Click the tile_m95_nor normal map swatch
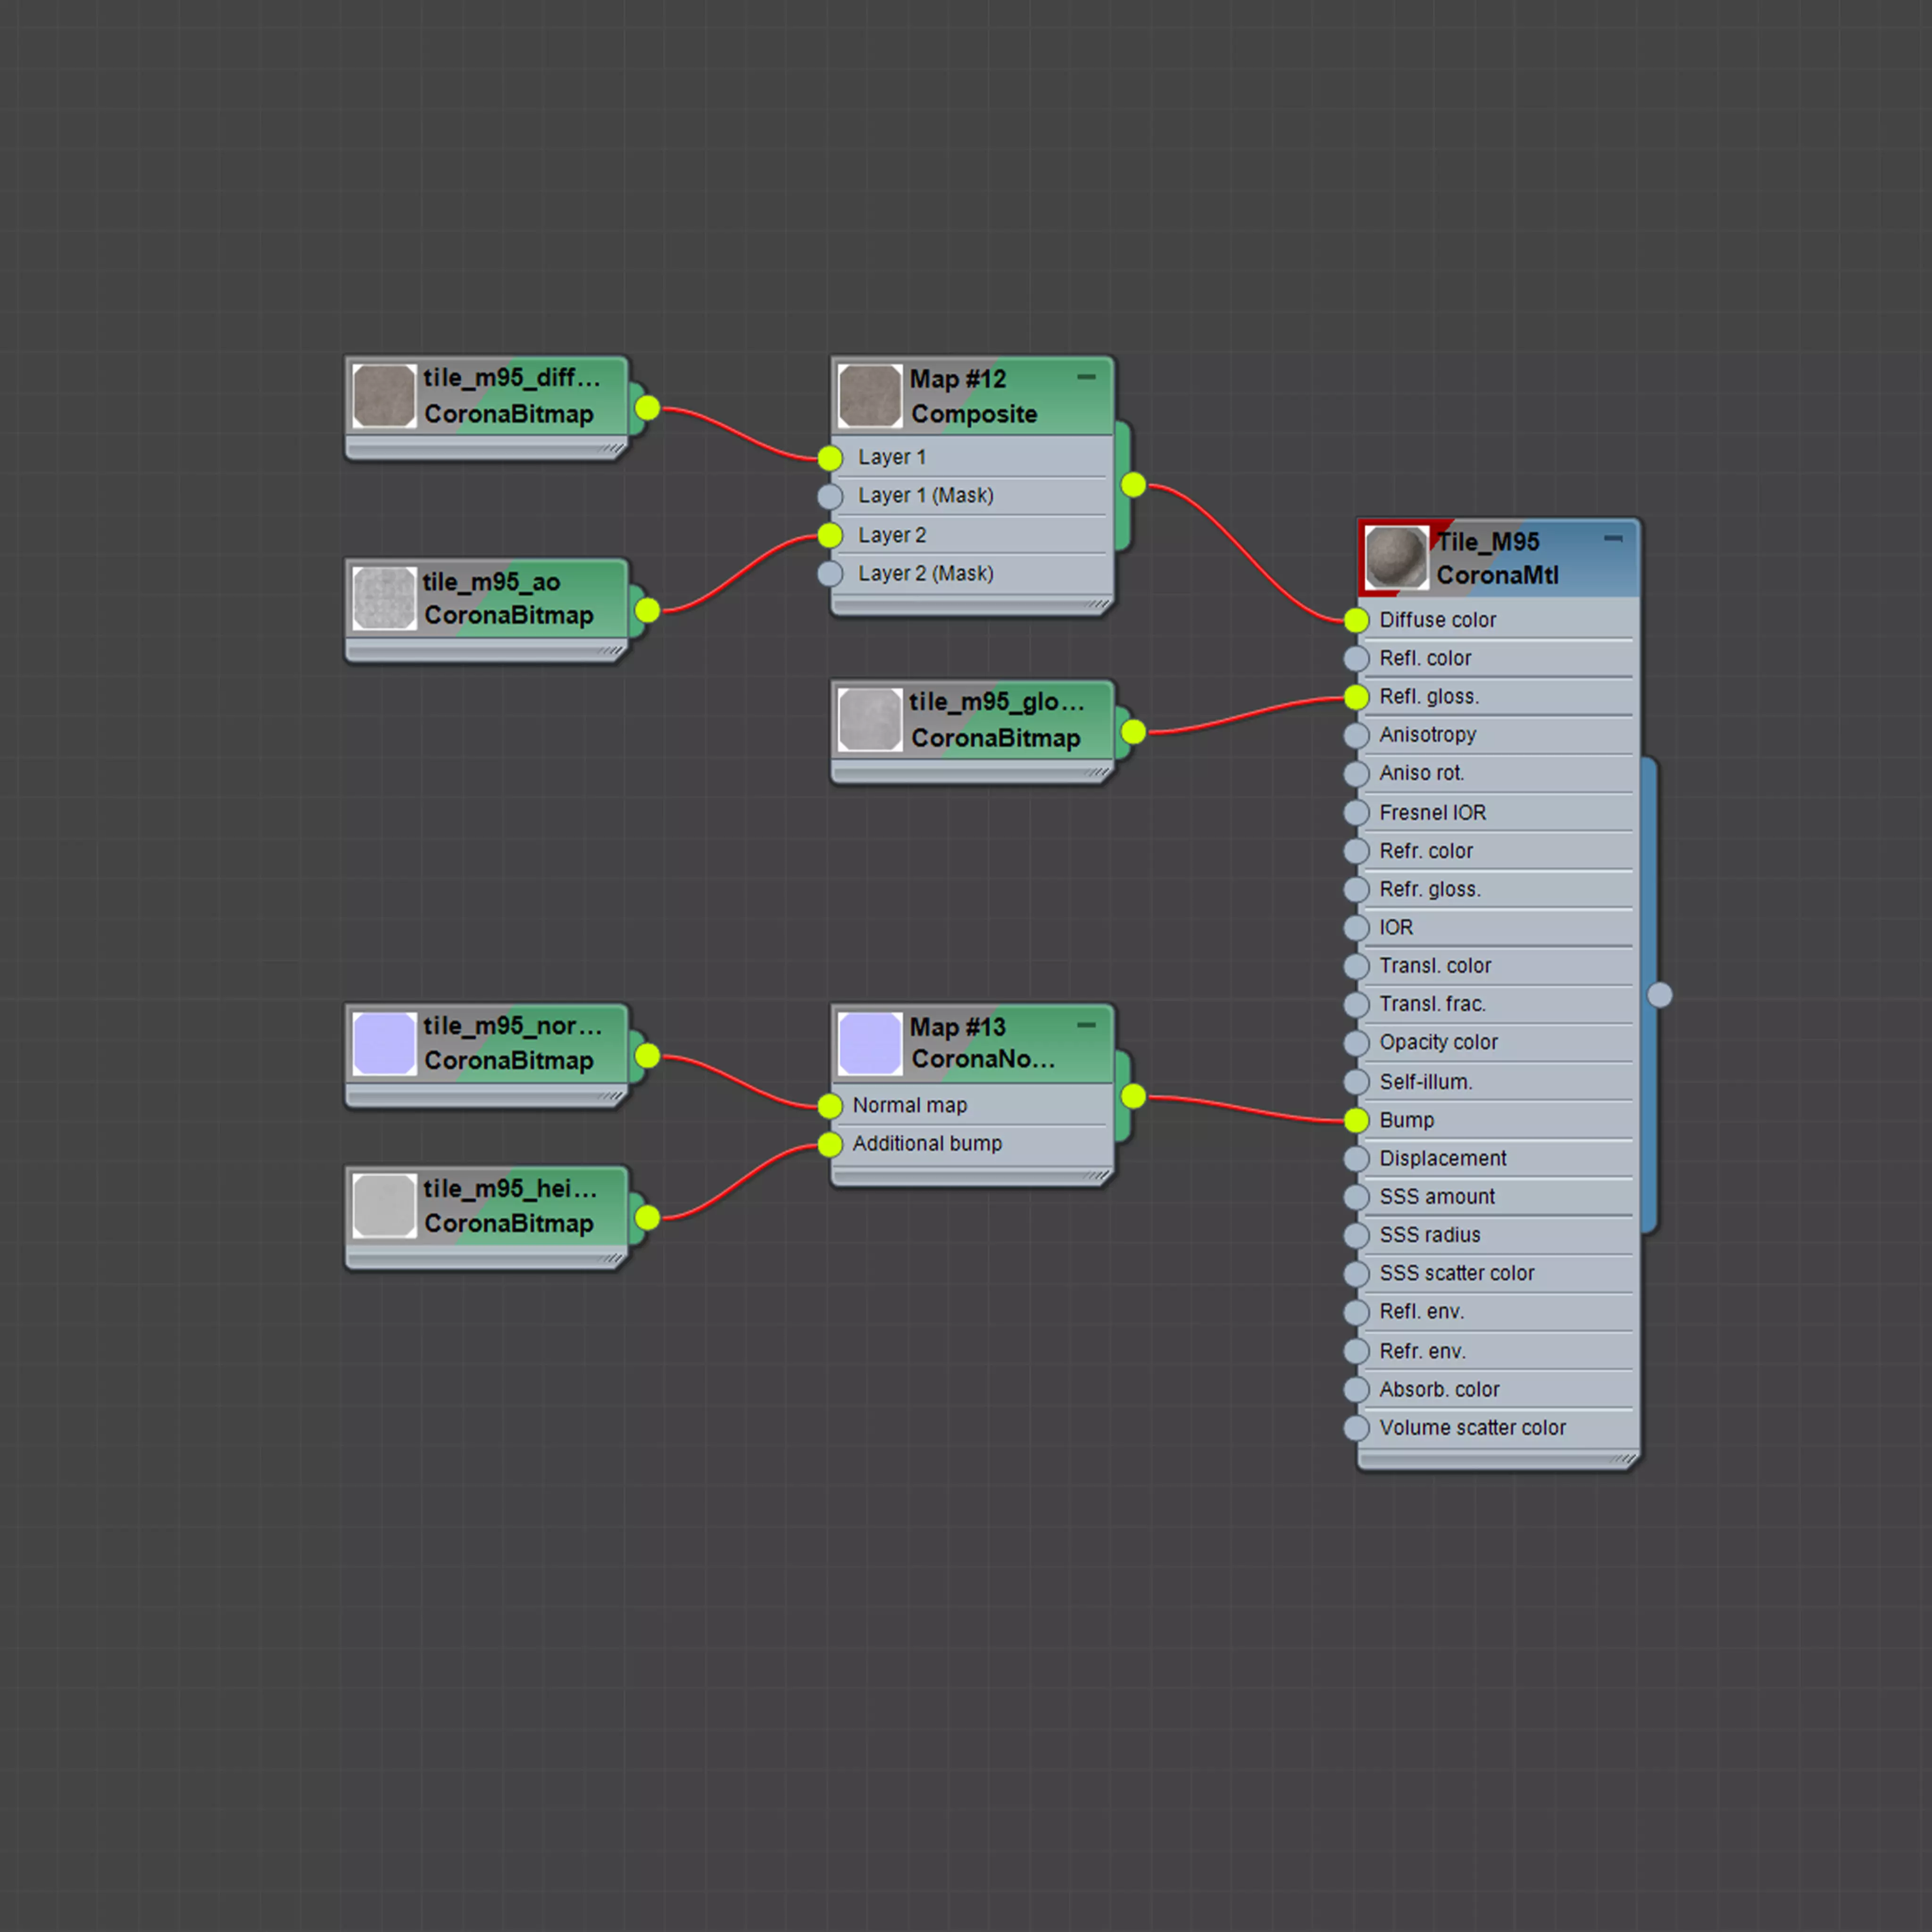The height and width of the screenshot is (1932, 1932). click(384, 1043)
